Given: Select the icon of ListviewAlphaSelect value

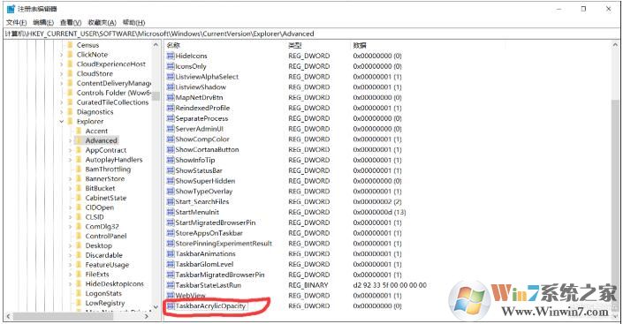Looking at the screenshot, I should [171, 76].
